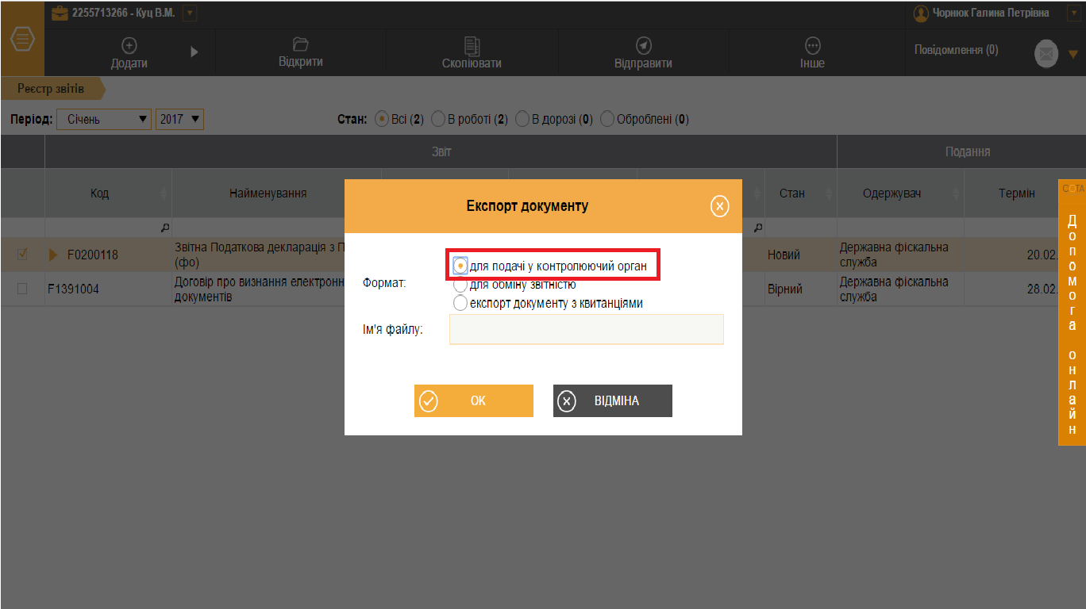Click the envelope messages icon
Screen dimensions: 1086x609
click(x=1046, y=54)
